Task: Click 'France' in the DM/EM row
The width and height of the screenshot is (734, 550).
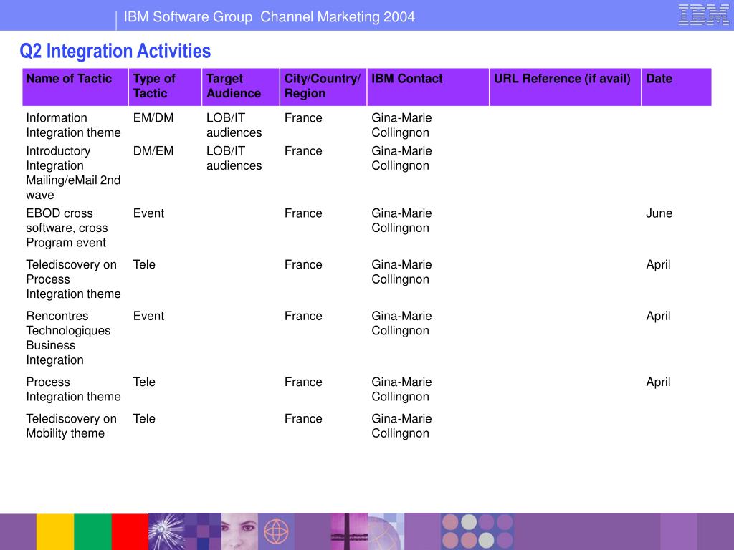Action: pos(303,151)
